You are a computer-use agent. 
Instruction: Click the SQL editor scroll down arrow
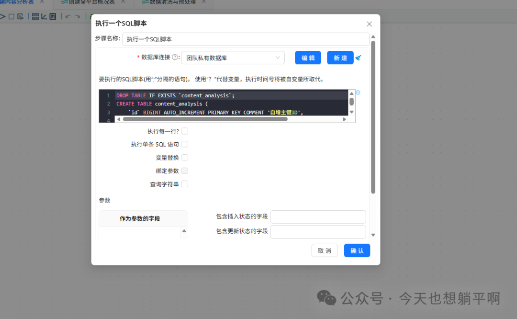pyautogui.click(x=351, y=112)
